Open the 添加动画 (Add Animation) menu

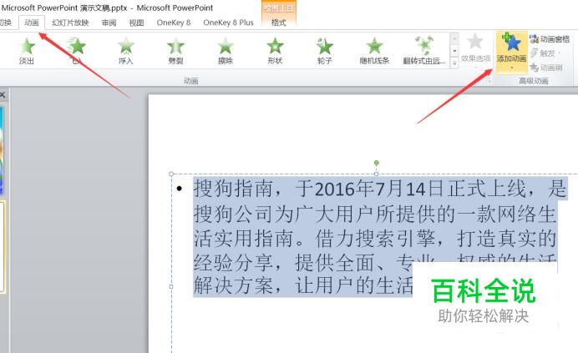click(x=511, y=52)
